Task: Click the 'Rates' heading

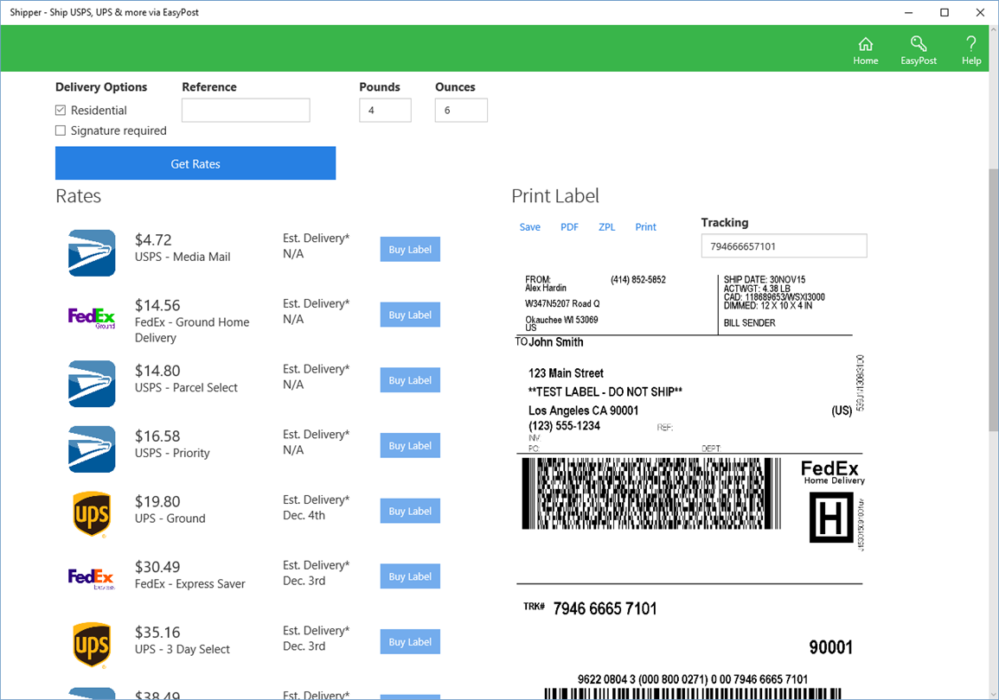Action: [x=79, y=196]
